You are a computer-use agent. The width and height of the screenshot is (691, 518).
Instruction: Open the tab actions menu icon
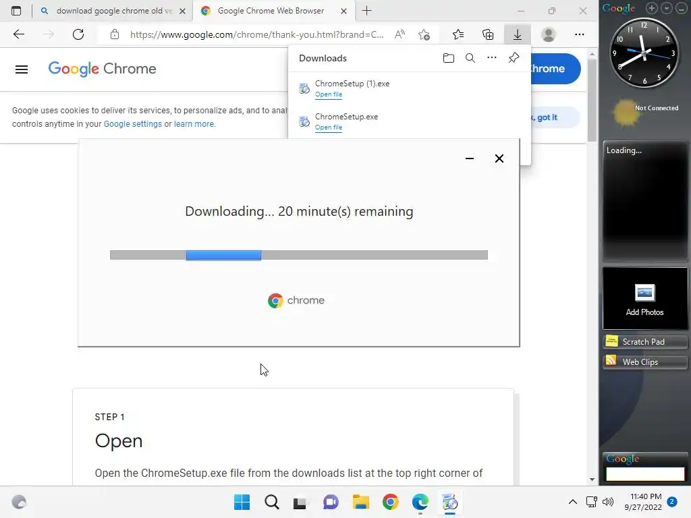(16, 11)
